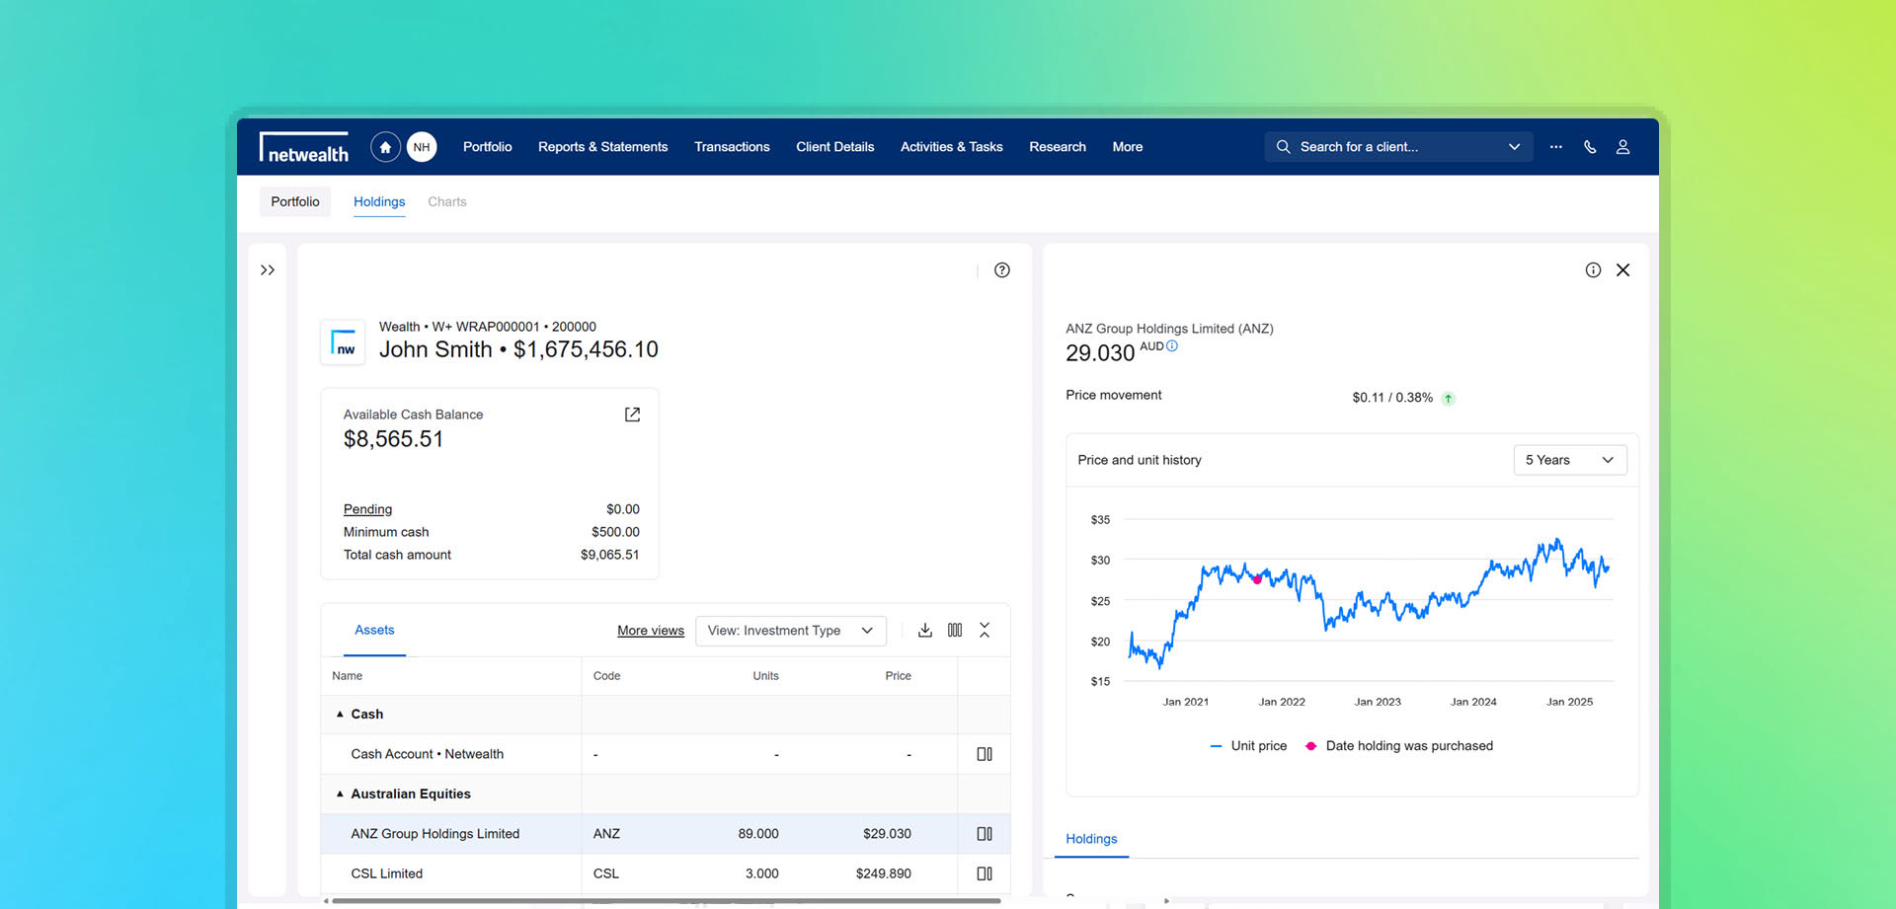Click the netwealth logo
1896x909 pixels.
click(304, 147)
